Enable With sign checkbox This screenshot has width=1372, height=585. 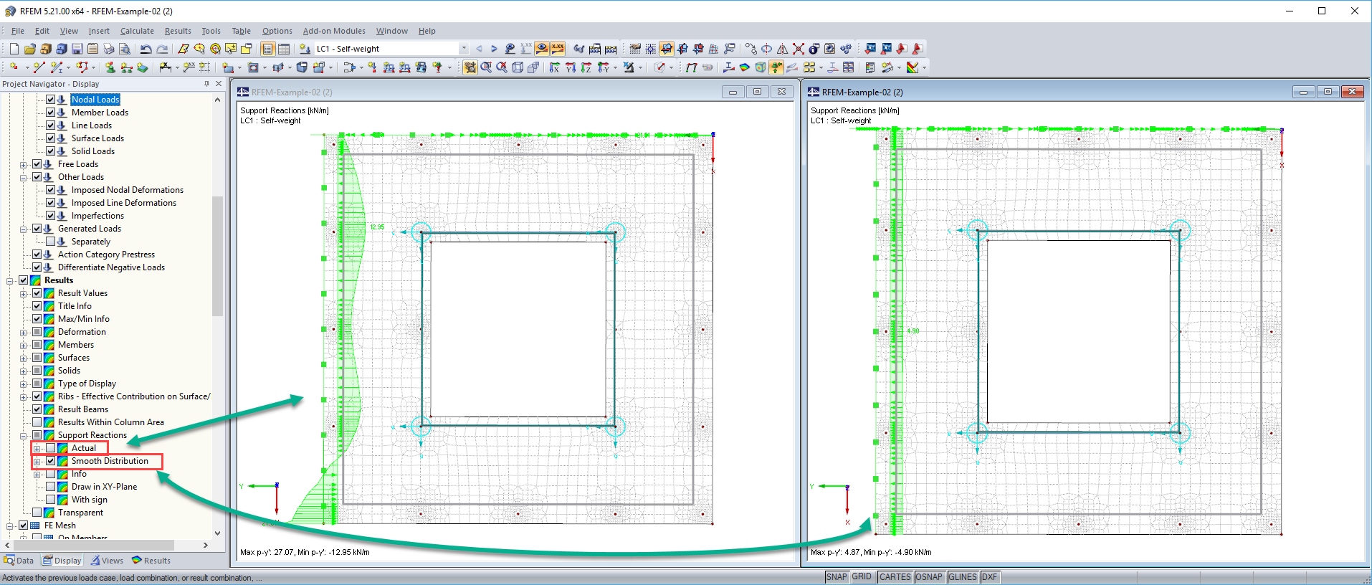[50, 500]
